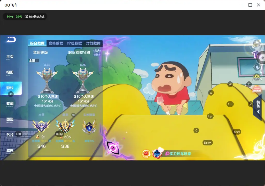
Task: Open the 主页 home section
Action: coord(10,57)
